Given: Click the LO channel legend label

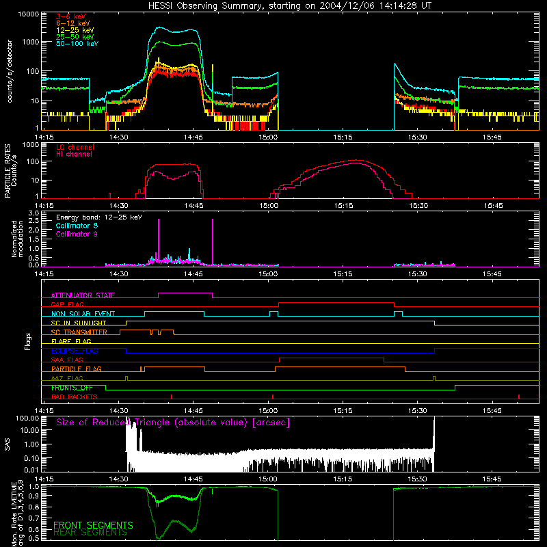Looking at the screenshot, I should point(75,147).
